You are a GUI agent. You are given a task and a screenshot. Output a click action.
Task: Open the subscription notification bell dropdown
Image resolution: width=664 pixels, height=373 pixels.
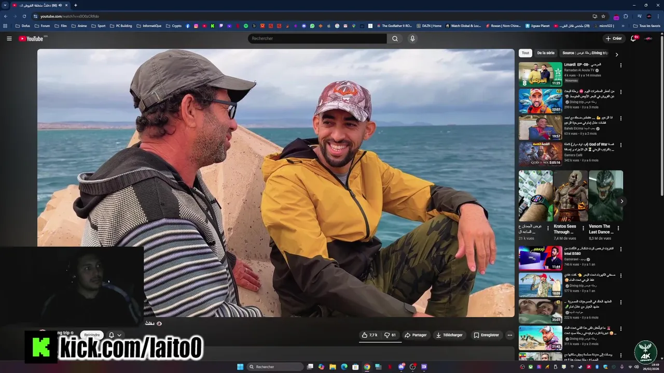[x=115, y=335]
